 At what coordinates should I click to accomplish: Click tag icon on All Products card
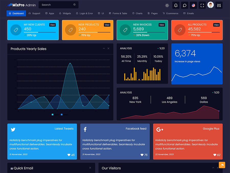180,30
